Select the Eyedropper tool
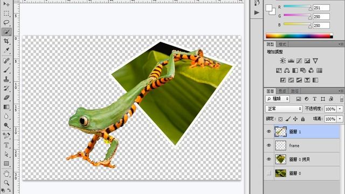 pos(6,50)
